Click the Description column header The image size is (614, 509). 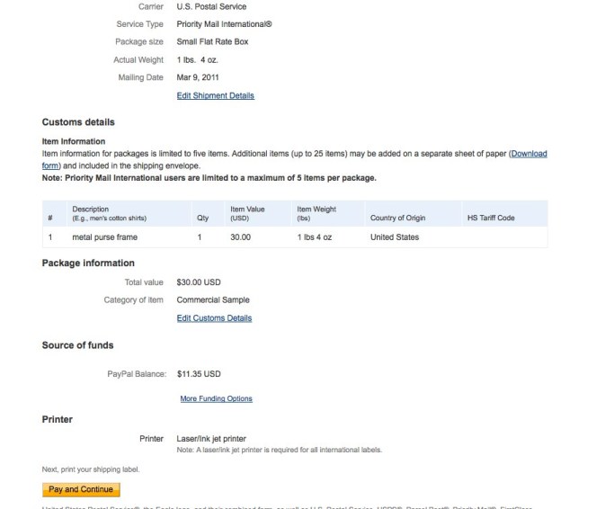tap(91, 210)
